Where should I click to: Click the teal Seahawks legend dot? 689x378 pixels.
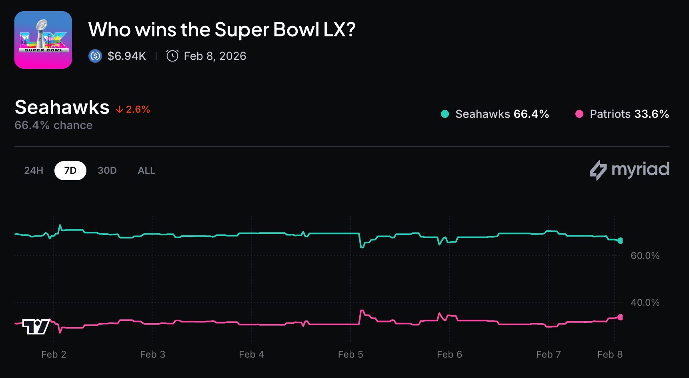[x=444, y=114]
